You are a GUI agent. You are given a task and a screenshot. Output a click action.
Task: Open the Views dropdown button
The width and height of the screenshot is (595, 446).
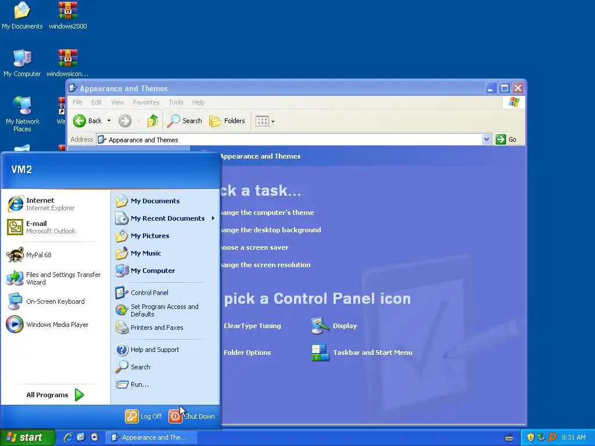[x=265, y=121]
